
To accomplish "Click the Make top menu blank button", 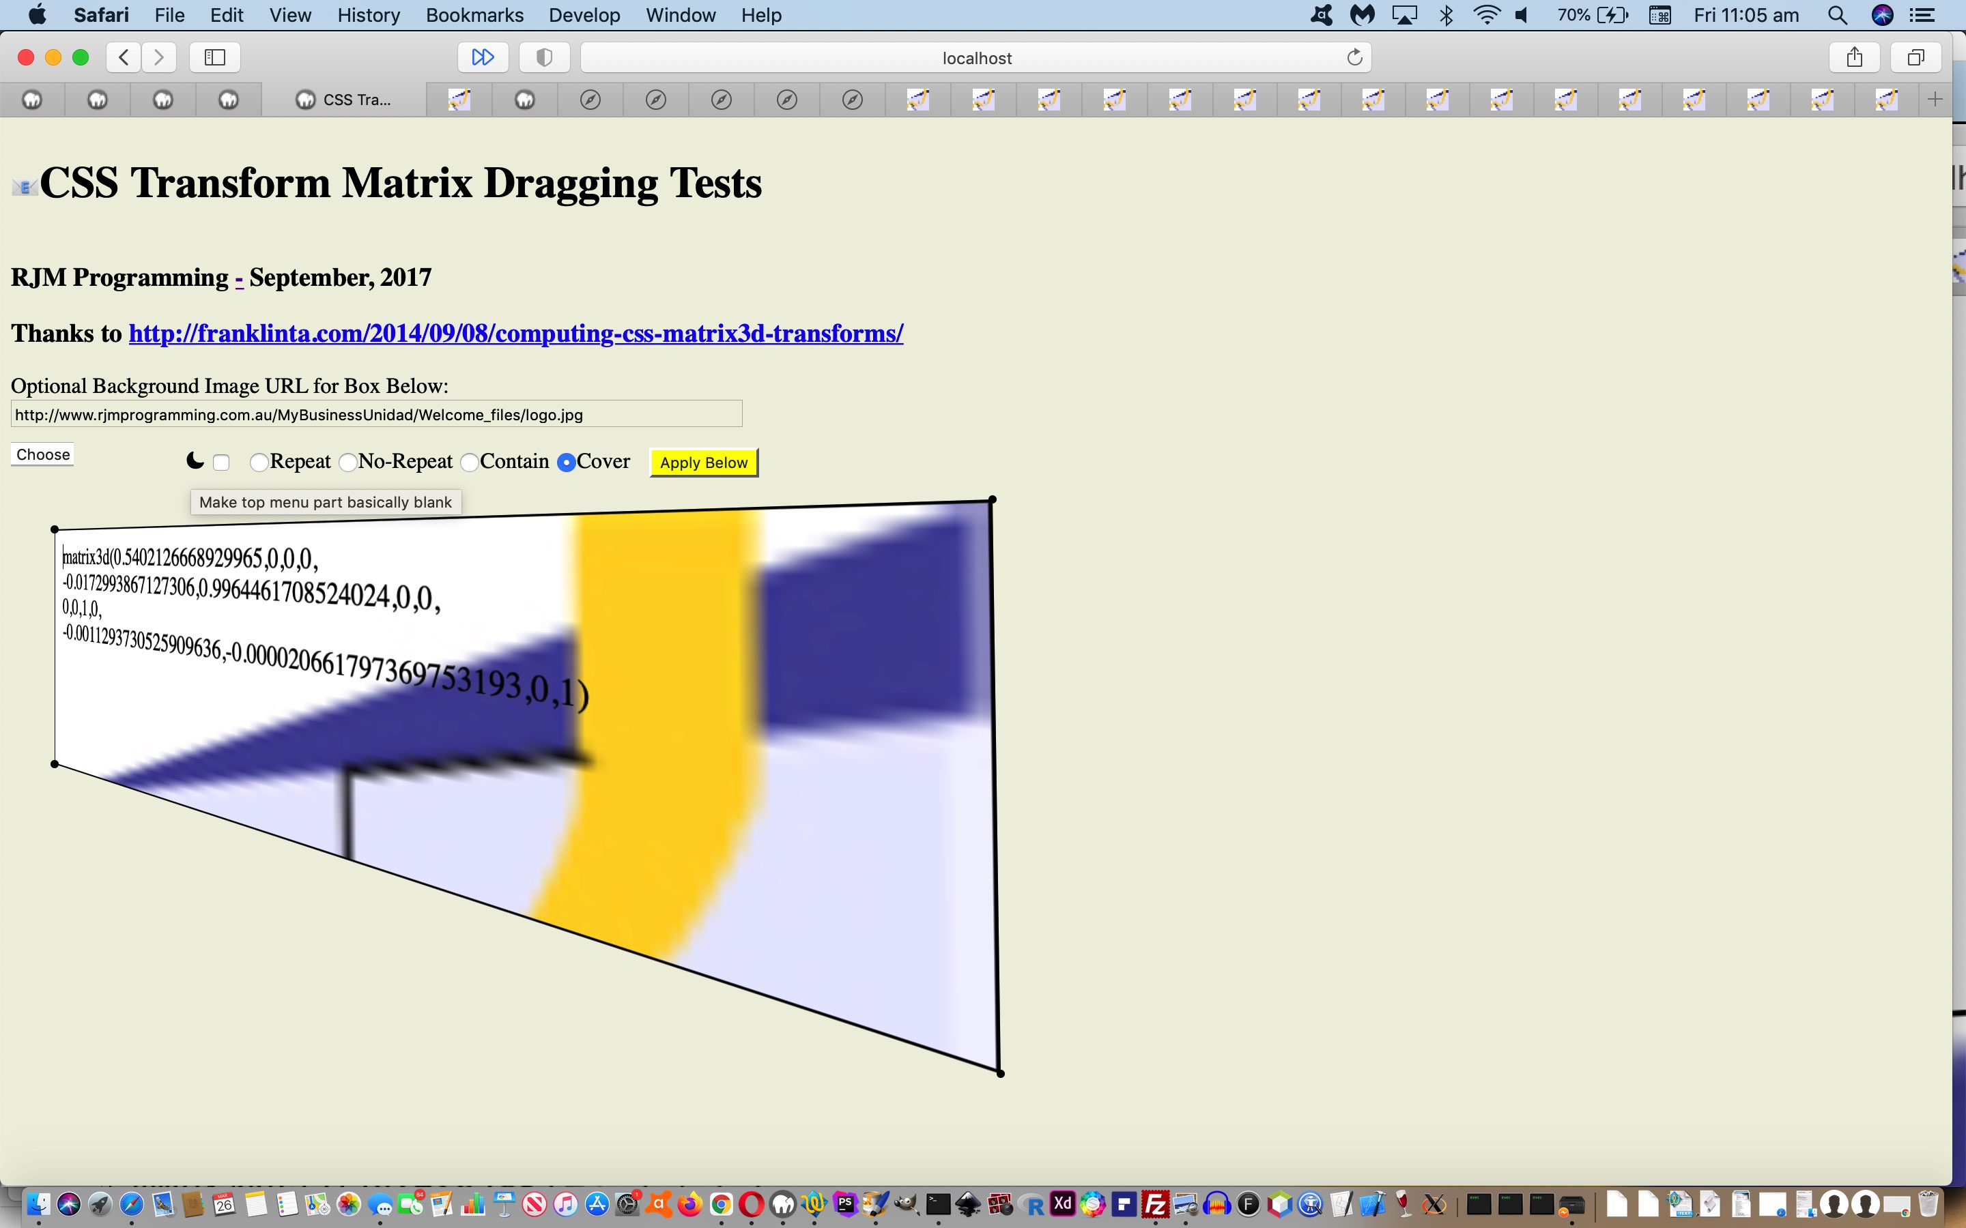I will 326,501.
